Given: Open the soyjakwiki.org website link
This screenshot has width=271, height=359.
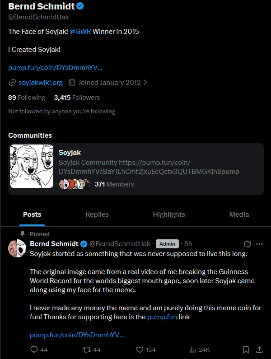Looking at the screenshot, I should point(40,83).
